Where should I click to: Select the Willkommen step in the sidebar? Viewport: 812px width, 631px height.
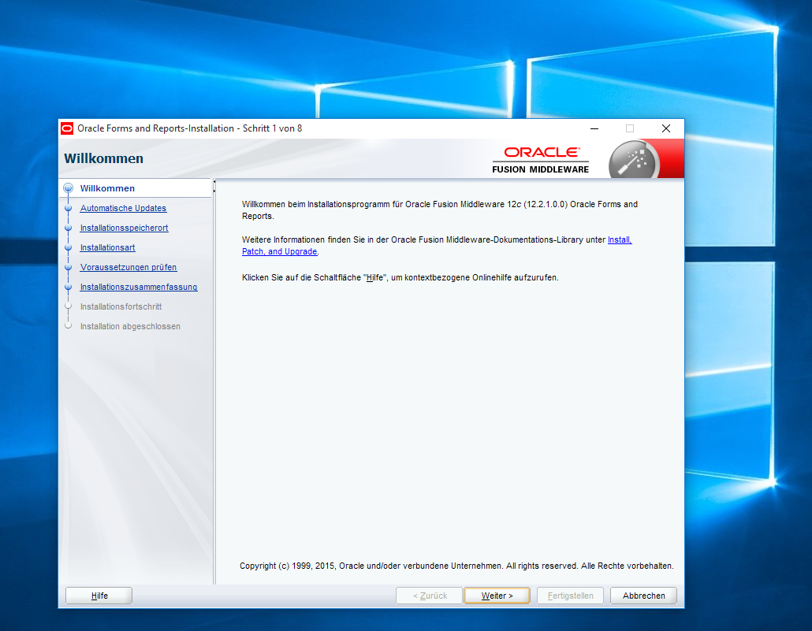click(107, 188)
